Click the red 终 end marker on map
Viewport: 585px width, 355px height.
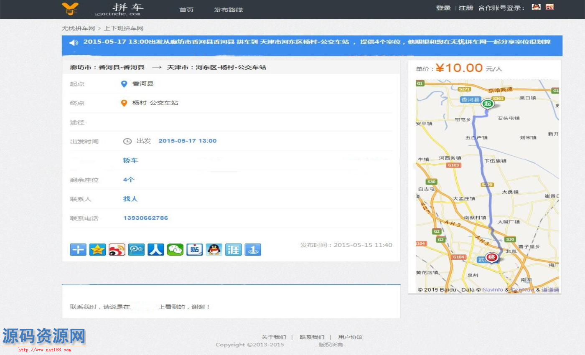(492, 258)
